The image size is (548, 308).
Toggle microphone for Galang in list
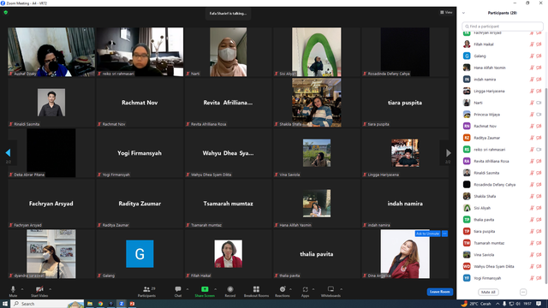(532, 56)
